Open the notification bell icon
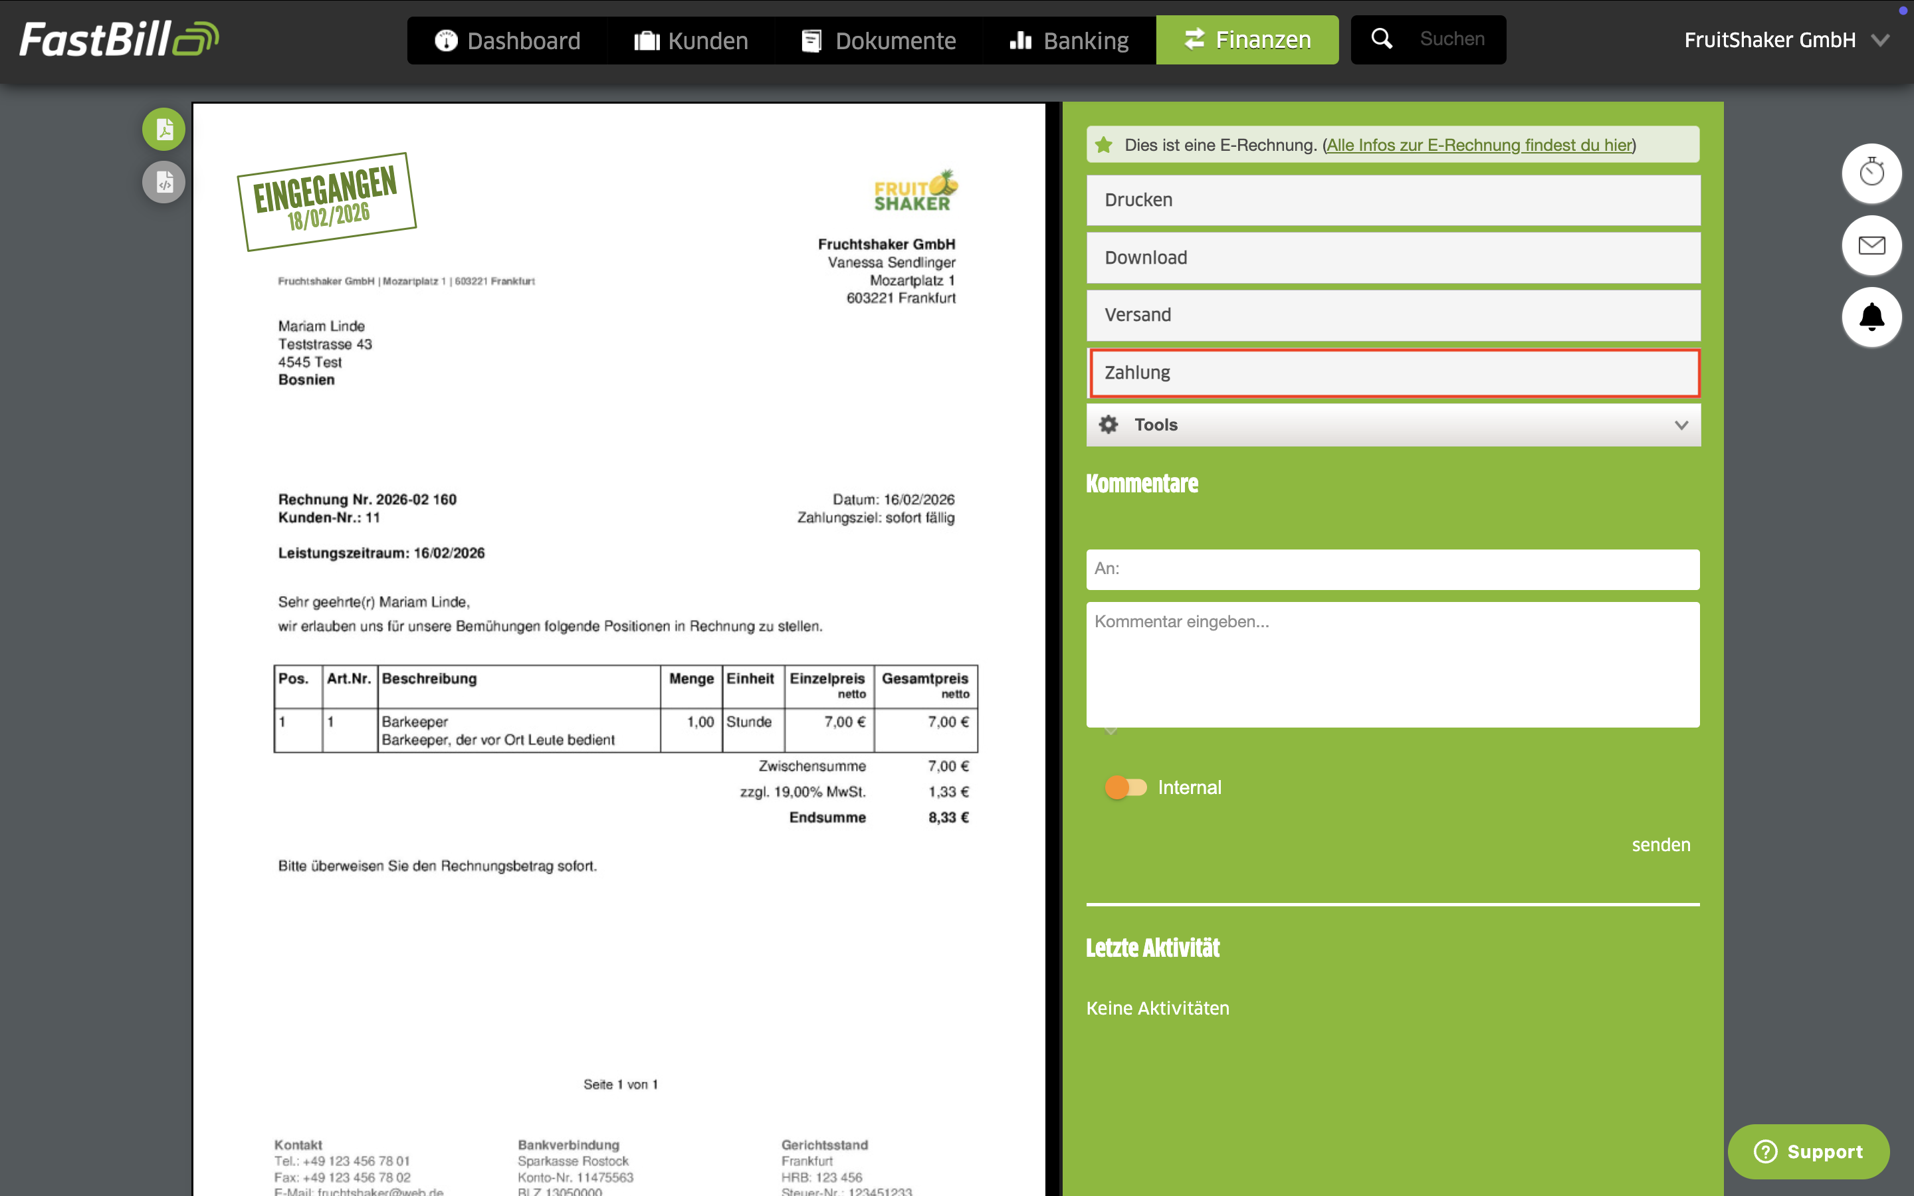1914x1196 pixels. pos(1871,317)
